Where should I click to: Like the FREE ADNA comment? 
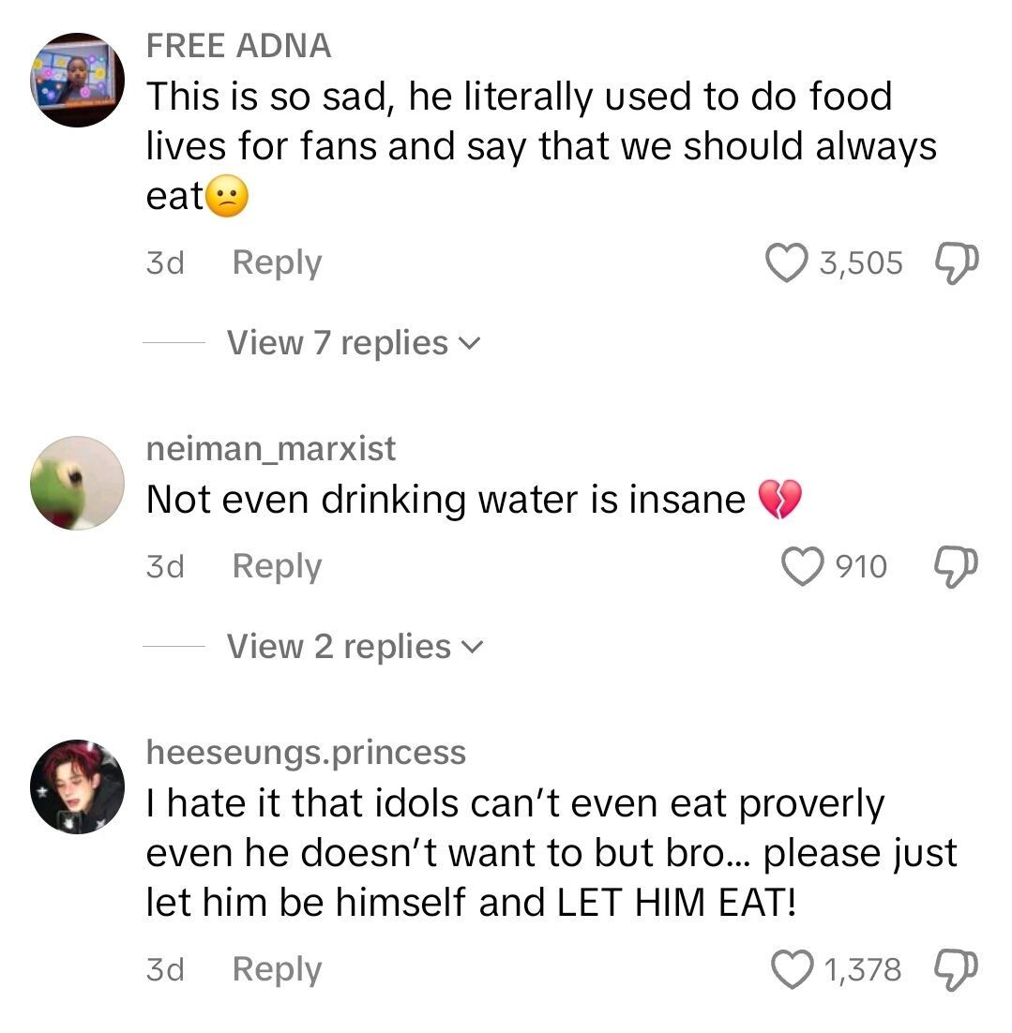point(788,263)
